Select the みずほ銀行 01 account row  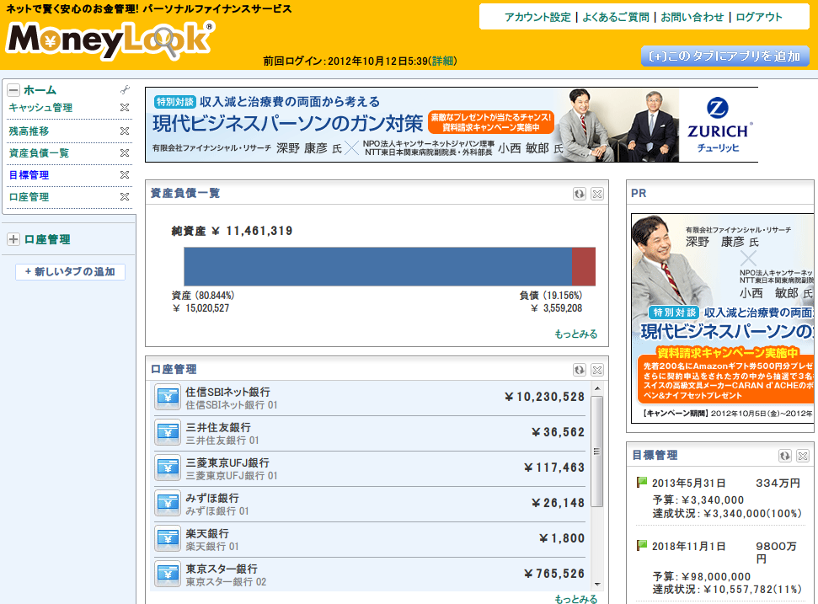(370, 504)
